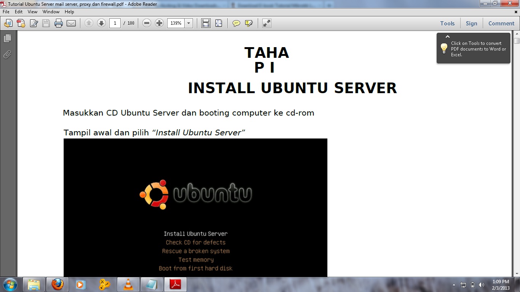
Task: Show page thumbnails panel in sidebar
Action: point(7,38)
